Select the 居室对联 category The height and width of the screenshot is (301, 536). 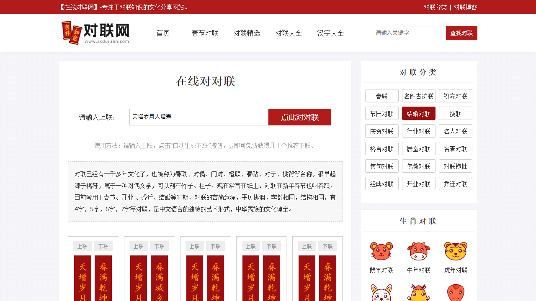[x=419, y=148]
